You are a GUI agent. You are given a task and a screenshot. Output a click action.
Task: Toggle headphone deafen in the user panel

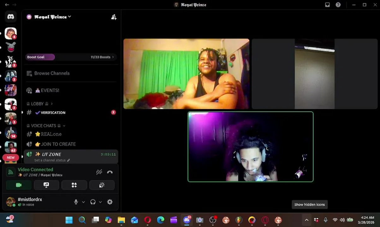coord(93,202)
